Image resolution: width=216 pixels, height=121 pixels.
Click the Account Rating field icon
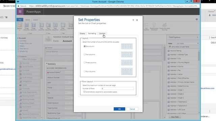point(169,51)
